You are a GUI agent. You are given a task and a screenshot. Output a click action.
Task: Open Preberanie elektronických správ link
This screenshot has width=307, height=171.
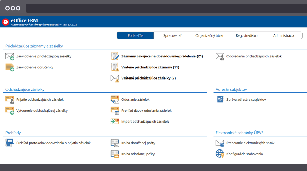(x=250, y=143)
